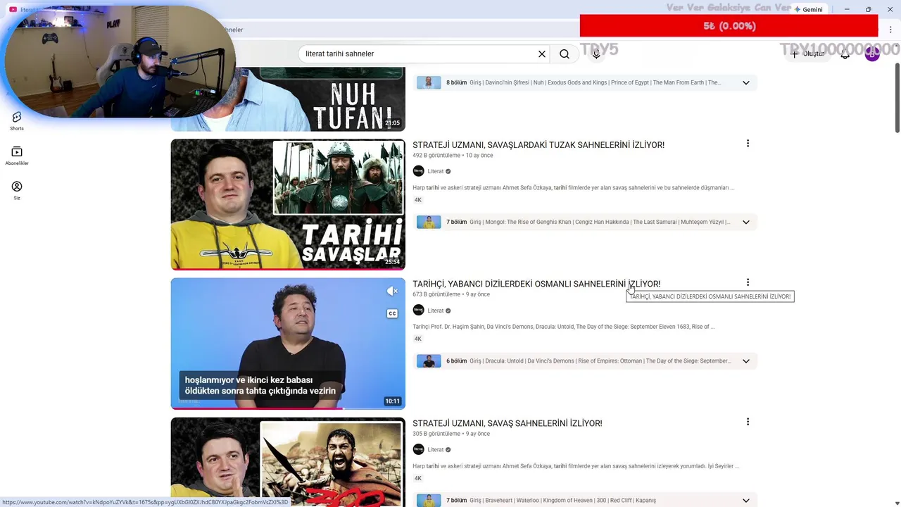Expand the 6 bölüm Dracula chapter list
The image size is (901, 507).
click(x=745, y=361)
